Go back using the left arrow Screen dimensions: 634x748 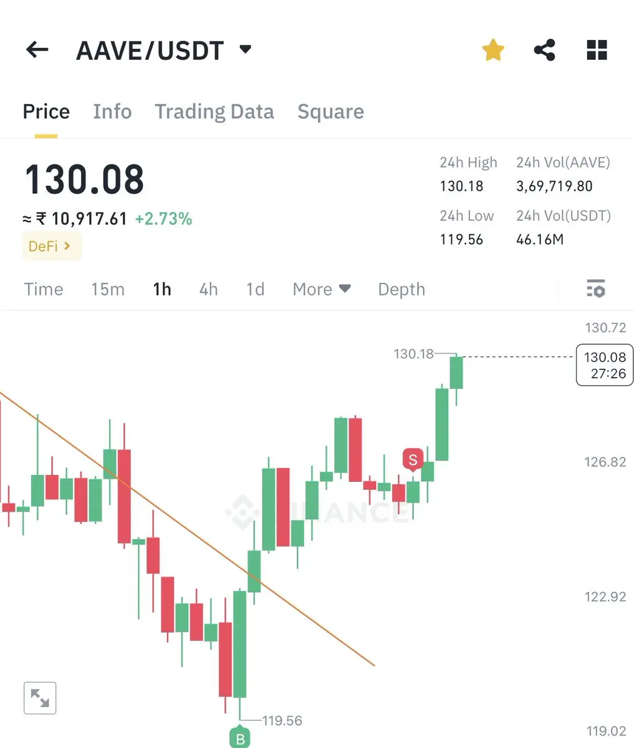[37, 50]
